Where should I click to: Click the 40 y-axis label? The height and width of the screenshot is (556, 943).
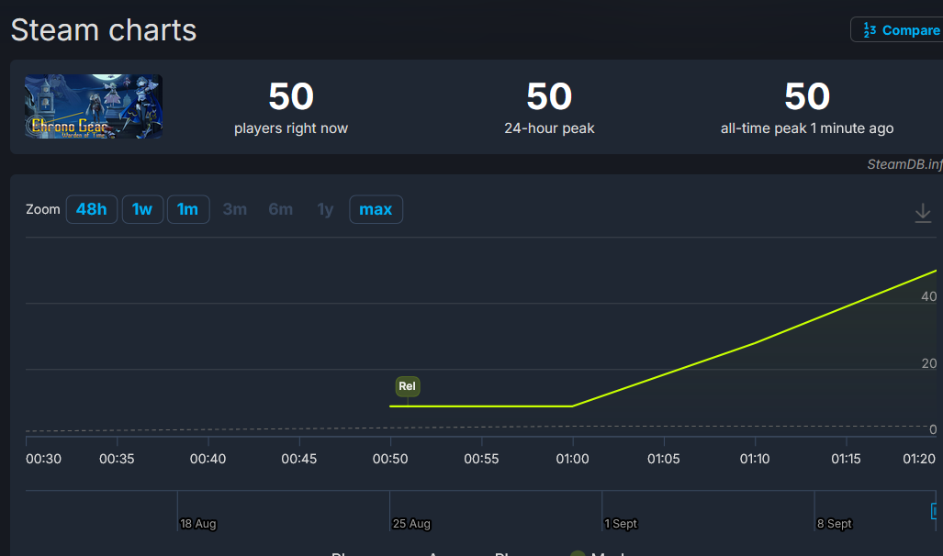[929, 296]
